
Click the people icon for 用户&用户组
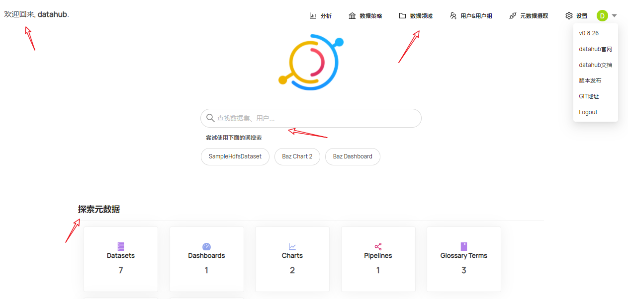453,15
